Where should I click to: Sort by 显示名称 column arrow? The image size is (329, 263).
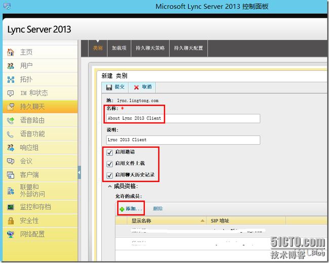tap(202, 221)
